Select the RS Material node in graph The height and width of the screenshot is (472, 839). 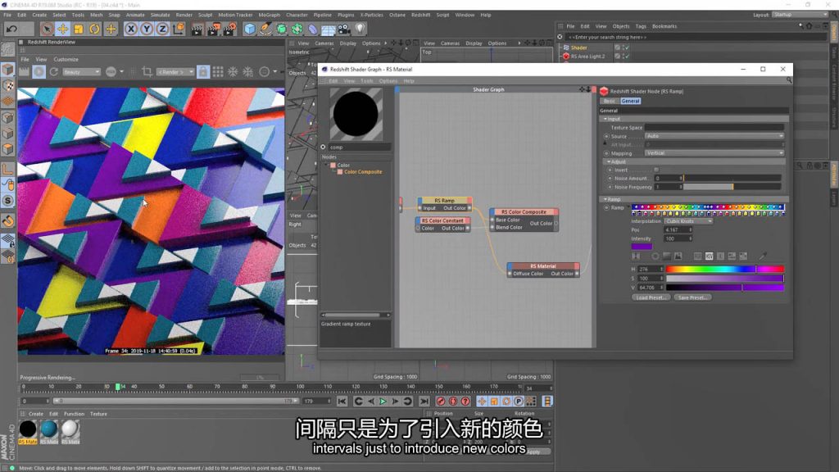(x=543, y=266)
